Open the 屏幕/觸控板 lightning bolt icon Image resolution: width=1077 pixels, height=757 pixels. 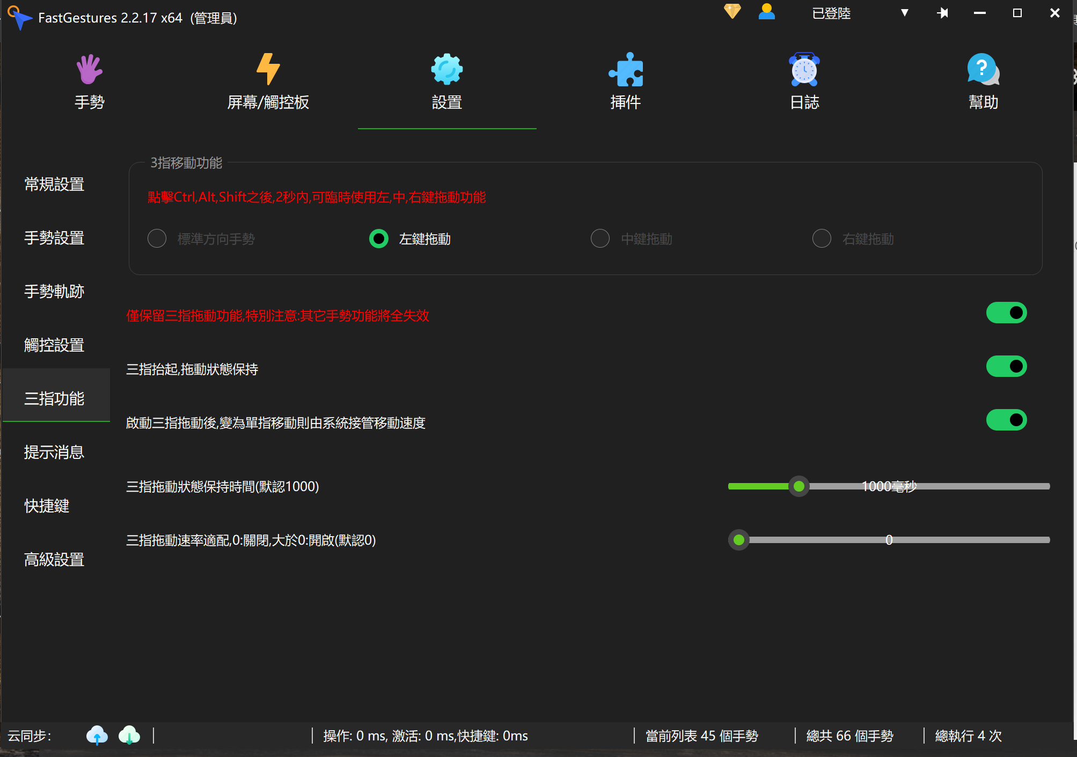(x=268, y=69)
